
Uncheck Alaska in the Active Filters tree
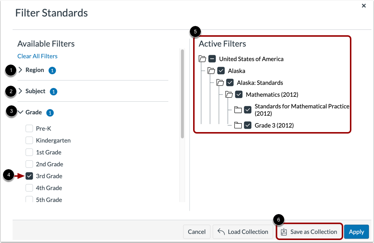[221, 70]
